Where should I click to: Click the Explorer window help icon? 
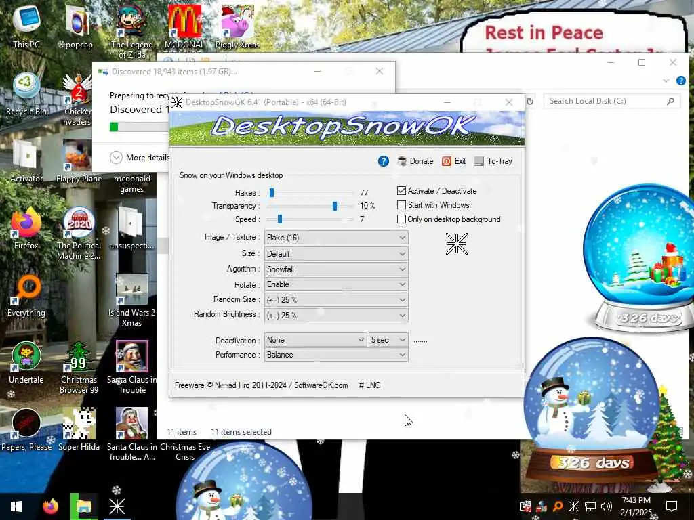pos(680,81)
